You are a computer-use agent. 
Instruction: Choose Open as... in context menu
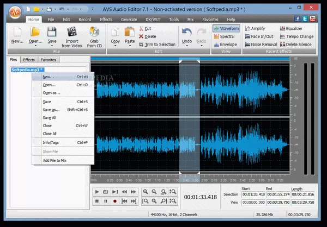[x=63, y=93]
